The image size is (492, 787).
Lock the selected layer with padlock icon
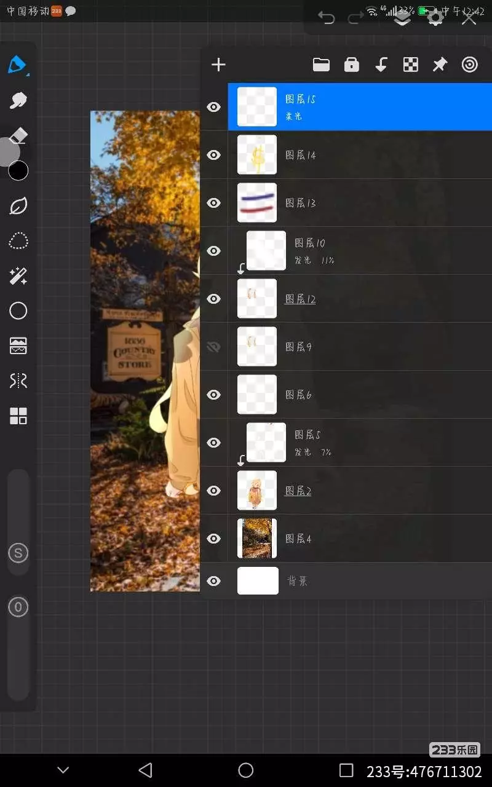(x=351, y=65)
